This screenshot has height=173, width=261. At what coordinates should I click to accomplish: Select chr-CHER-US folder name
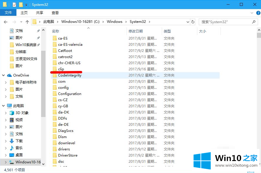pyautogui.click(x=69, y=63)
